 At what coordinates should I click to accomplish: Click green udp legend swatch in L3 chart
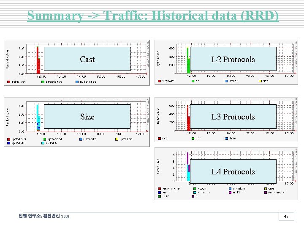[193, 138]
